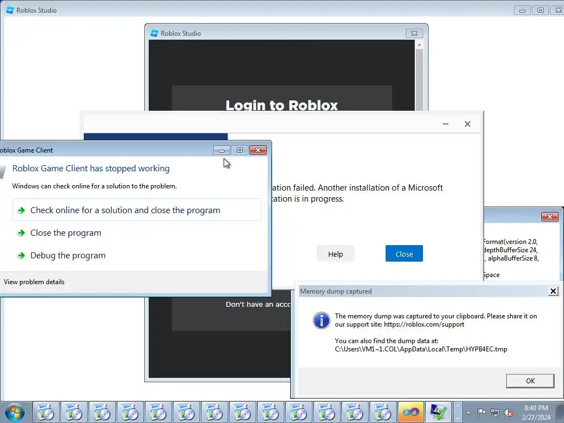Click the HYPB4EC.tmp dump file path text
This screenshot has height=423, width=564.
[x=421, y=349]
